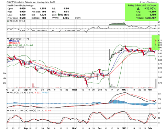Click the candlestick icon before ONCY (Daily)
This screenshot has height=130, width=165.
pos(8,39)
